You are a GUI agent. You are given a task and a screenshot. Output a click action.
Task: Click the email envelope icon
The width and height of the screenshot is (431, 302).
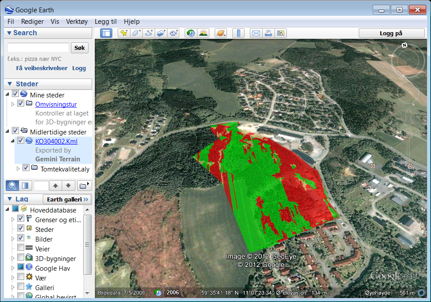[256, 33]
